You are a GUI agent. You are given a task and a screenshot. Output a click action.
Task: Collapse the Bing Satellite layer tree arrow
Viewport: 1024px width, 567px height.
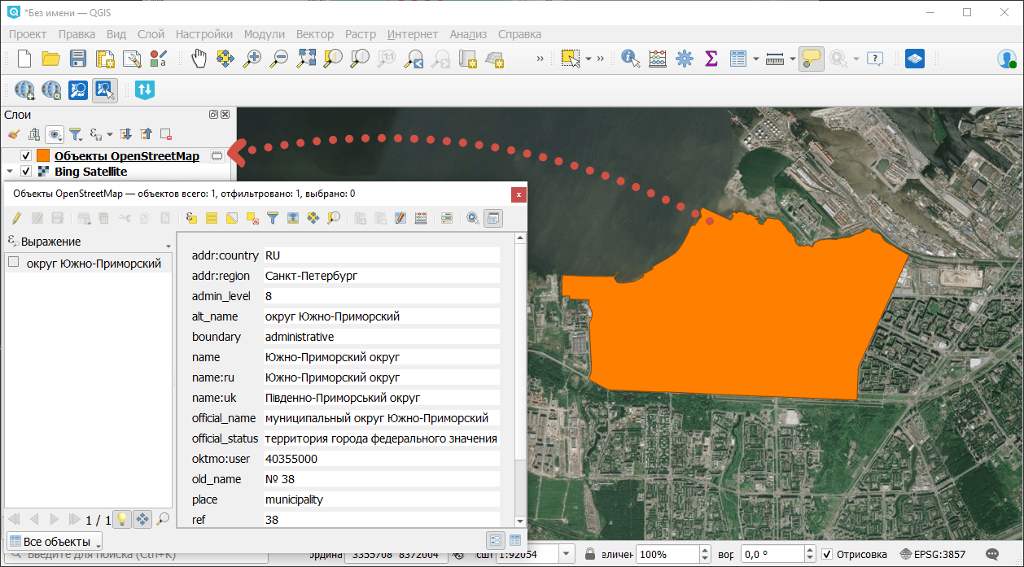(x=10, y=172)
